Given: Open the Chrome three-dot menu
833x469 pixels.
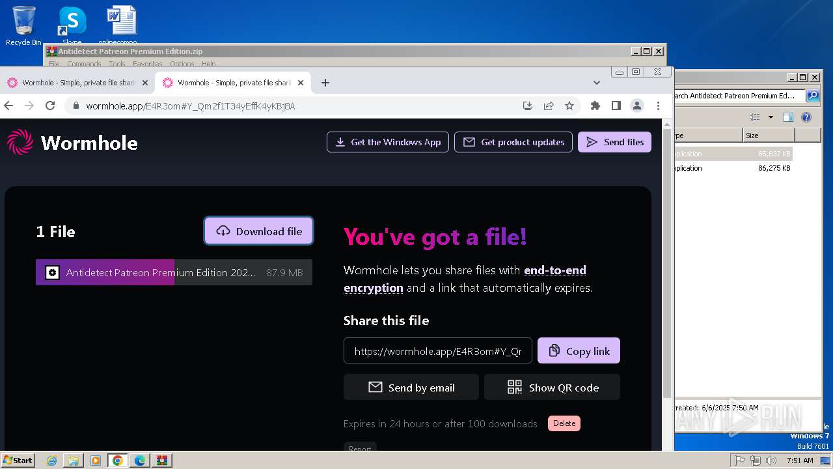Looking at the screenshot, I should click(x=658, y=106).
